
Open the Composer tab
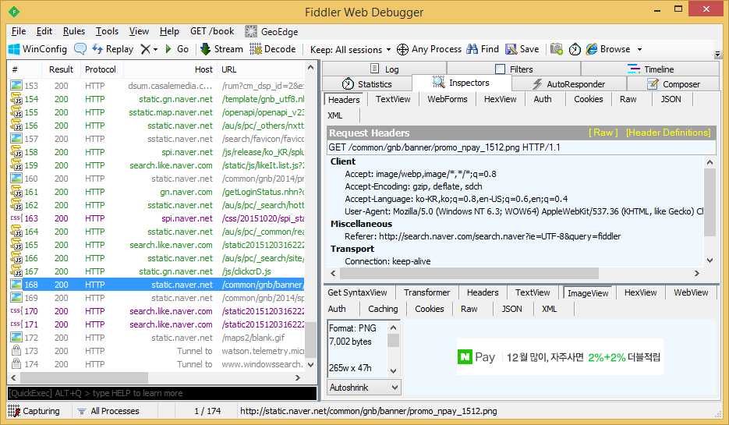click(673, 84)
